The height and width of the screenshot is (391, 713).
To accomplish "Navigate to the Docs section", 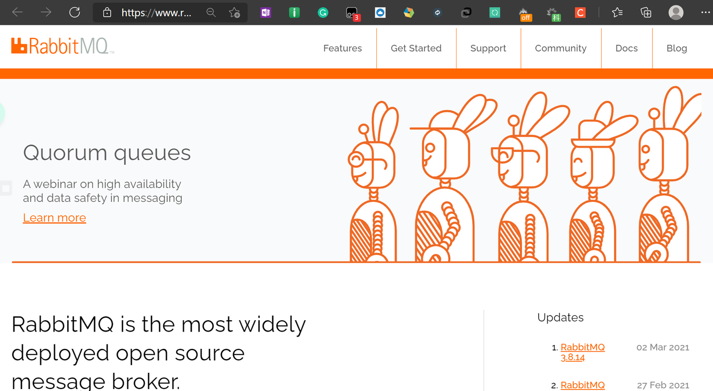I will click(x=626, y=48).
